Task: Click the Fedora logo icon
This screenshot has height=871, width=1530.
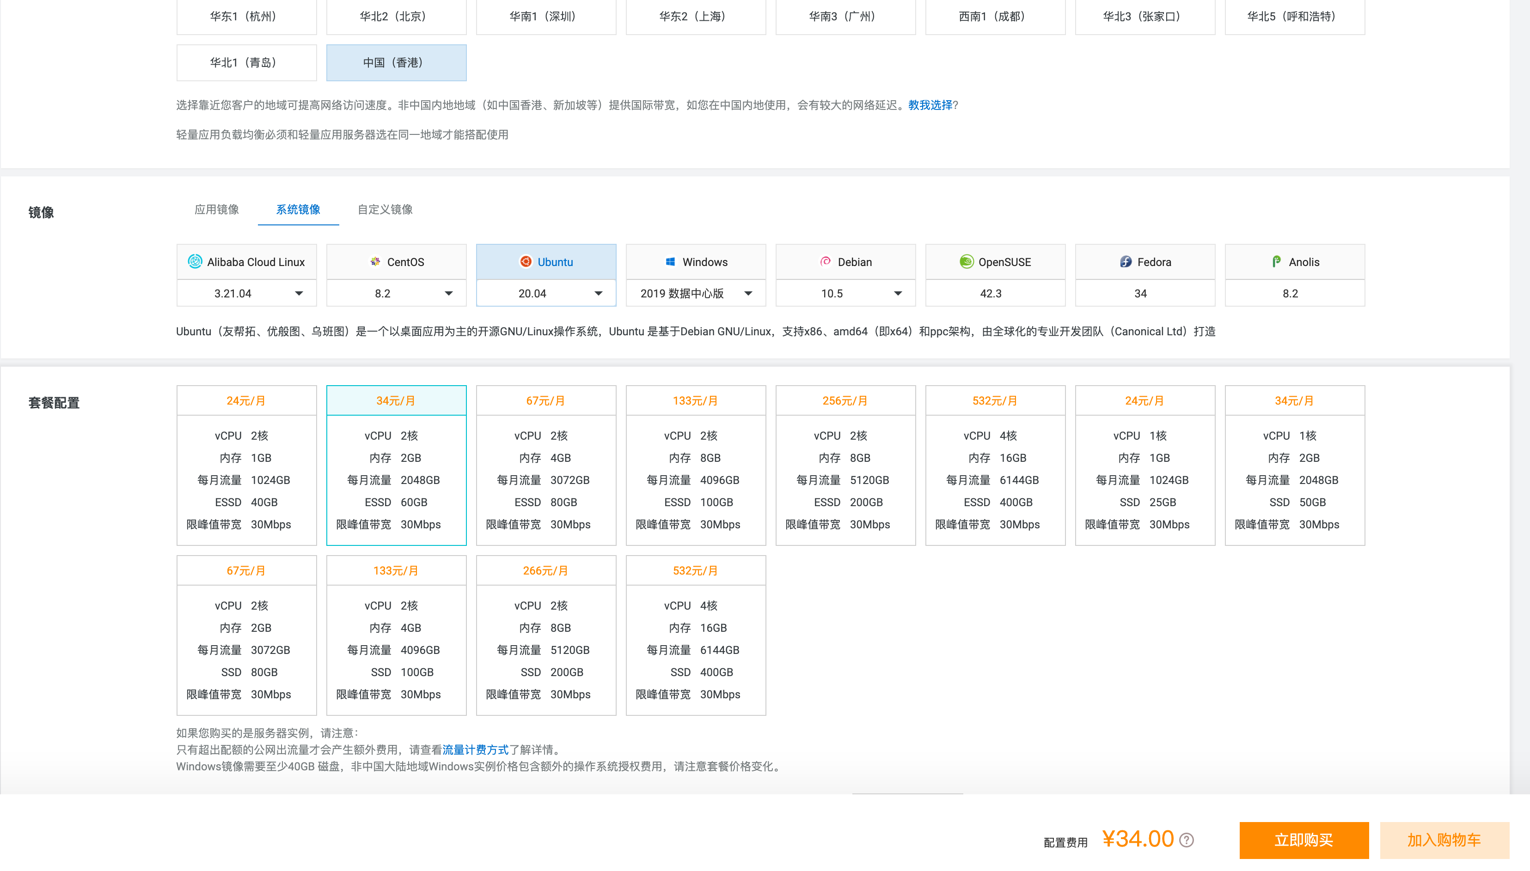Action: pyautogui.click(x=1126, y=261)
